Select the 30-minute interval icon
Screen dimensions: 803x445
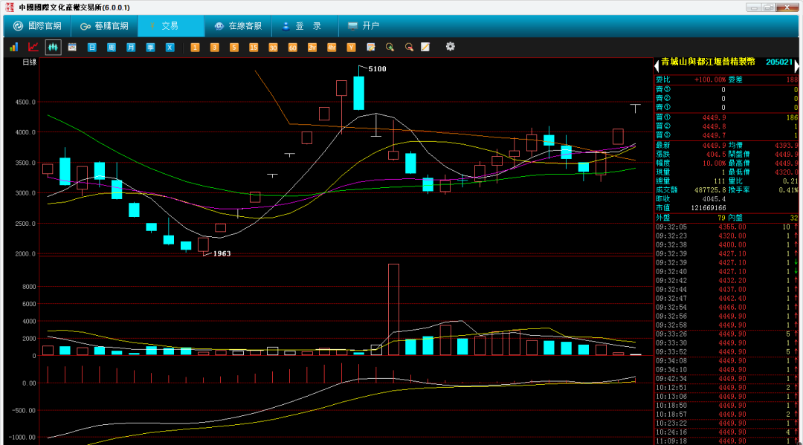click(272, 47)
